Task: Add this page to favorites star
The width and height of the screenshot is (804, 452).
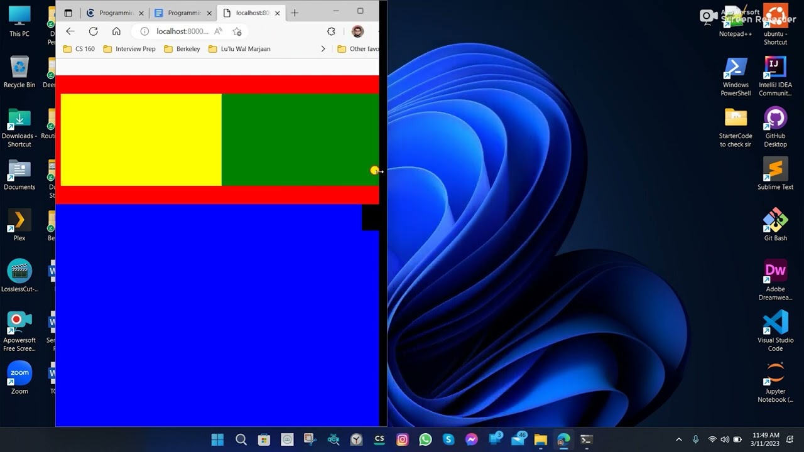Action: tap(237, 31)
